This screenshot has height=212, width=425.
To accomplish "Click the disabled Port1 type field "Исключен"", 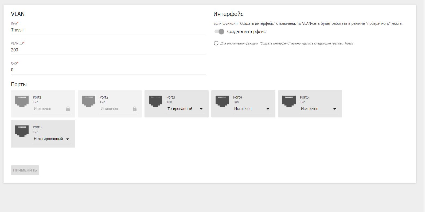I will coord(48,109).
